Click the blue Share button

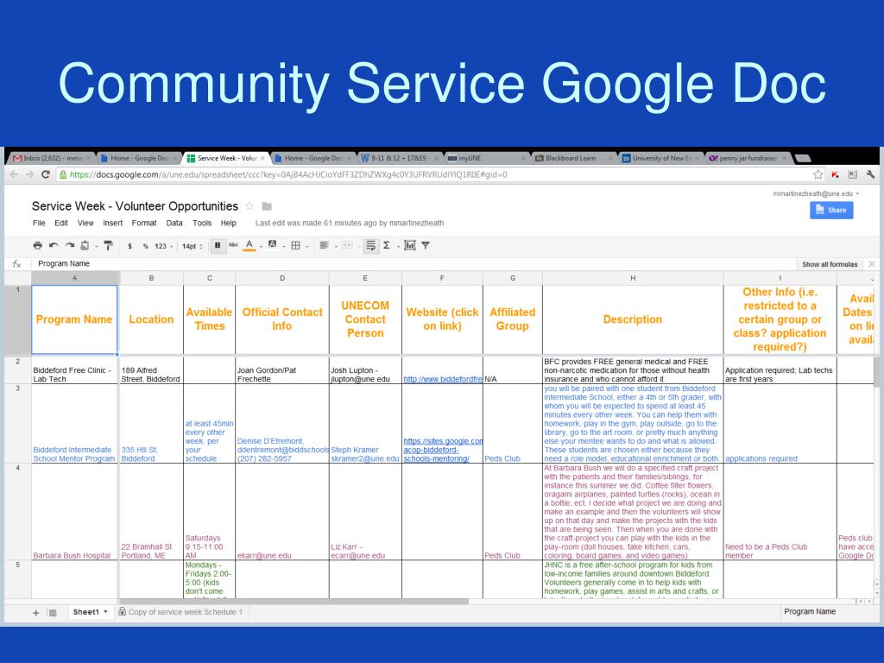pyautogui.click(x=831, y=210)
